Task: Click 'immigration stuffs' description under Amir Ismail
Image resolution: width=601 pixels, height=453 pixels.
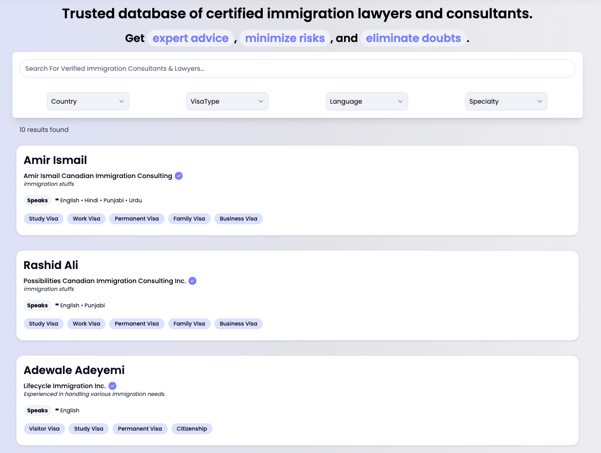Action: pos(49,184)
